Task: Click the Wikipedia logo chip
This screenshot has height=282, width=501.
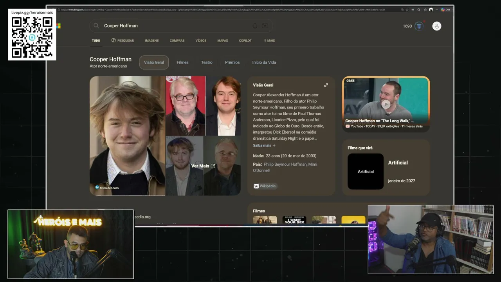Action: point(265,186)
